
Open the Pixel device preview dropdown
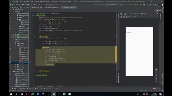coord(130,14)
